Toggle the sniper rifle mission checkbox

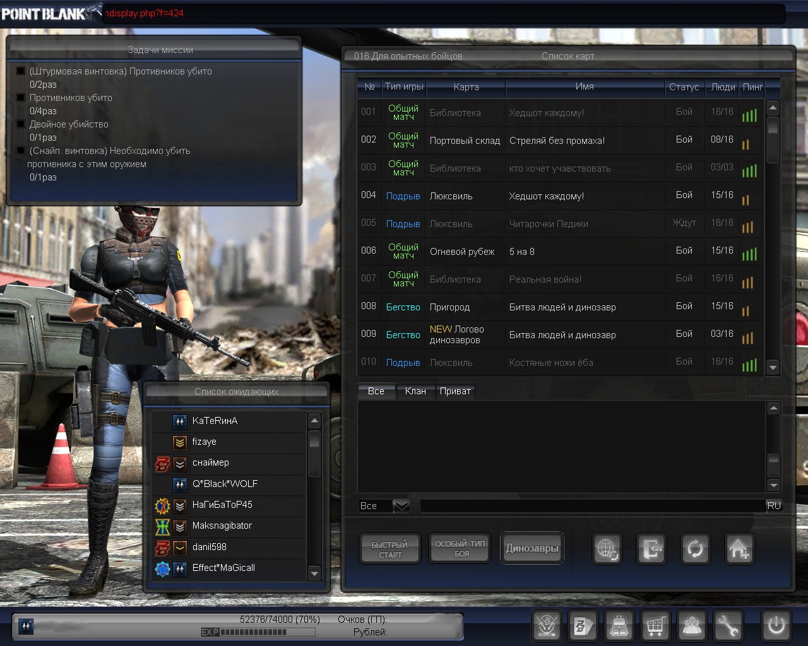coord(21,151)
